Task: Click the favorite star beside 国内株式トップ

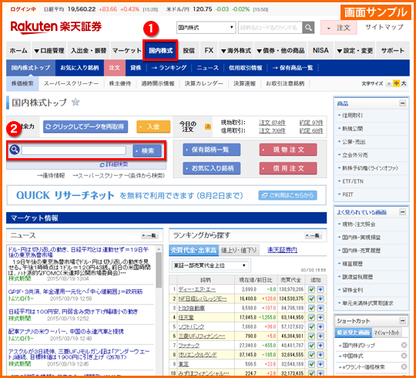Action: (x=75, y=102)
